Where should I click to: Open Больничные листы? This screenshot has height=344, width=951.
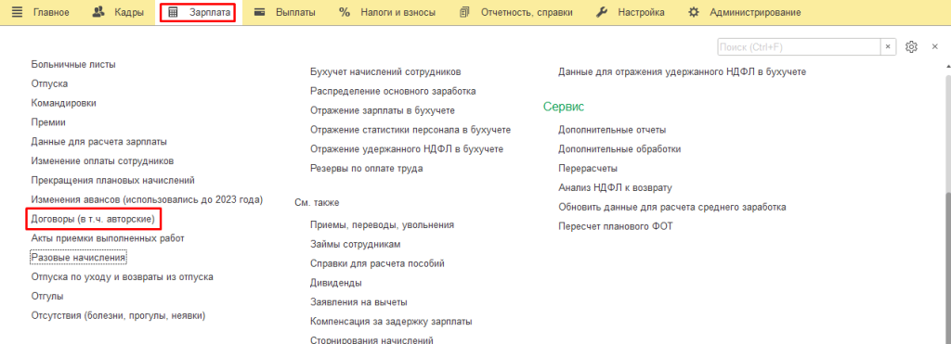(73, 64)
